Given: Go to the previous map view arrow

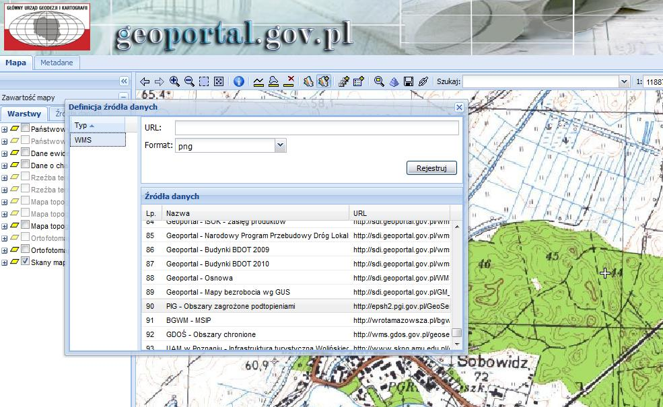Looking at the screenshot, I should coord(145,81).
